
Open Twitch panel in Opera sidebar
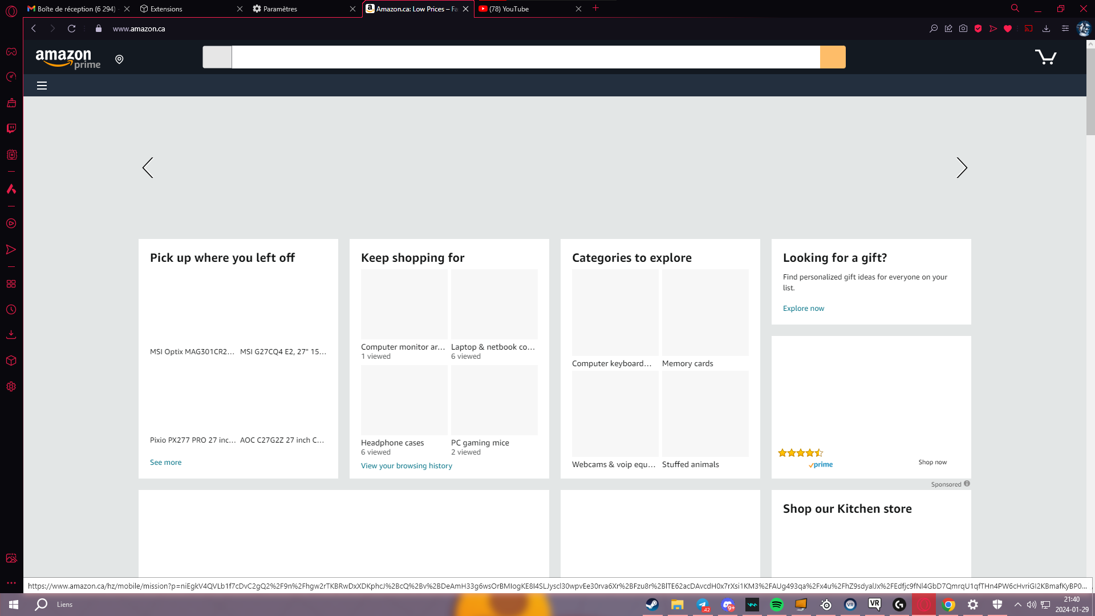11,128
